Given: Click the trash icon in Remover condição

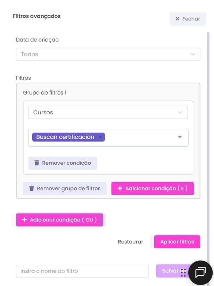Looking at the screenshot, I should (x=37, y=163).
